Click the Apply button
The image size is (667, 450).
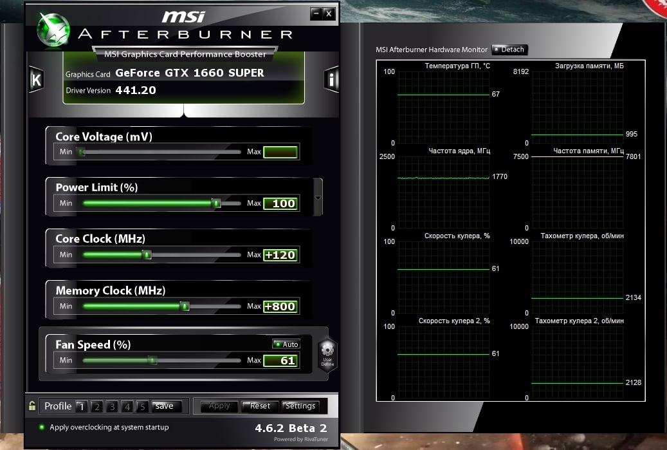(219, 406)
